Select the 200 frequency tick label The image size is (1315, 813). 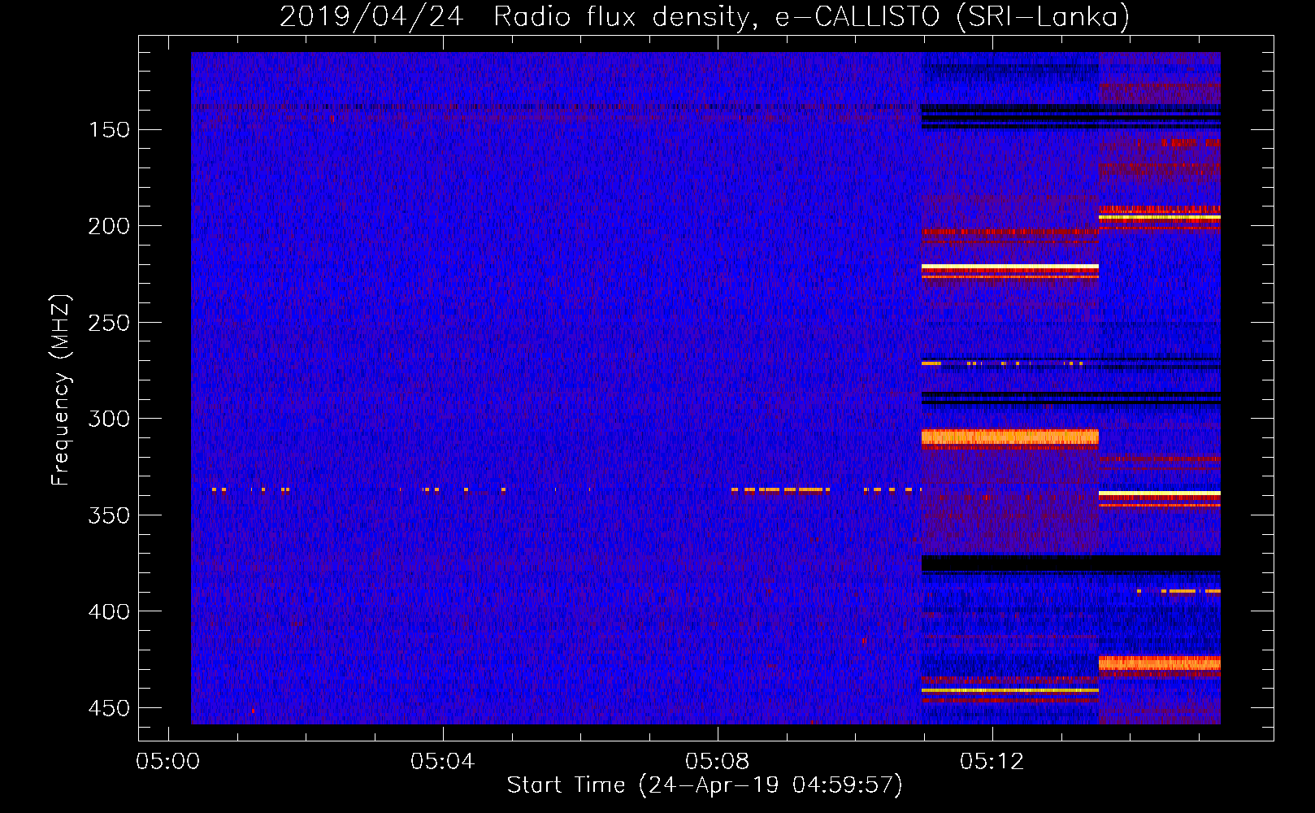pyautogui.click(x=109, y=226)
